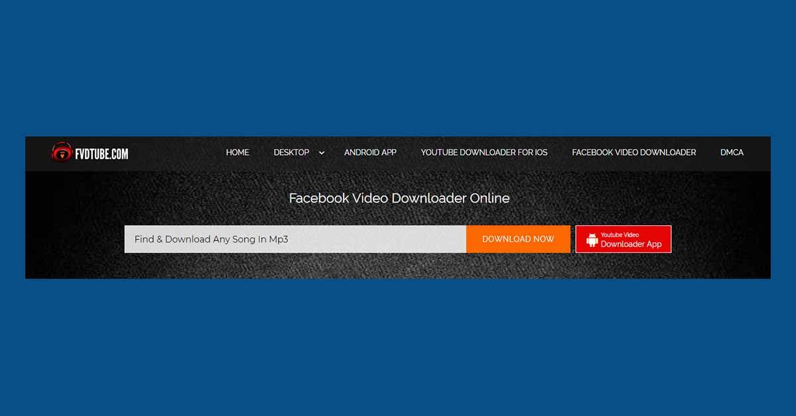The width and height of the screenshot is (796, 416).
Task: Click the Youtube Video Downloader App button
Action: 624,239
